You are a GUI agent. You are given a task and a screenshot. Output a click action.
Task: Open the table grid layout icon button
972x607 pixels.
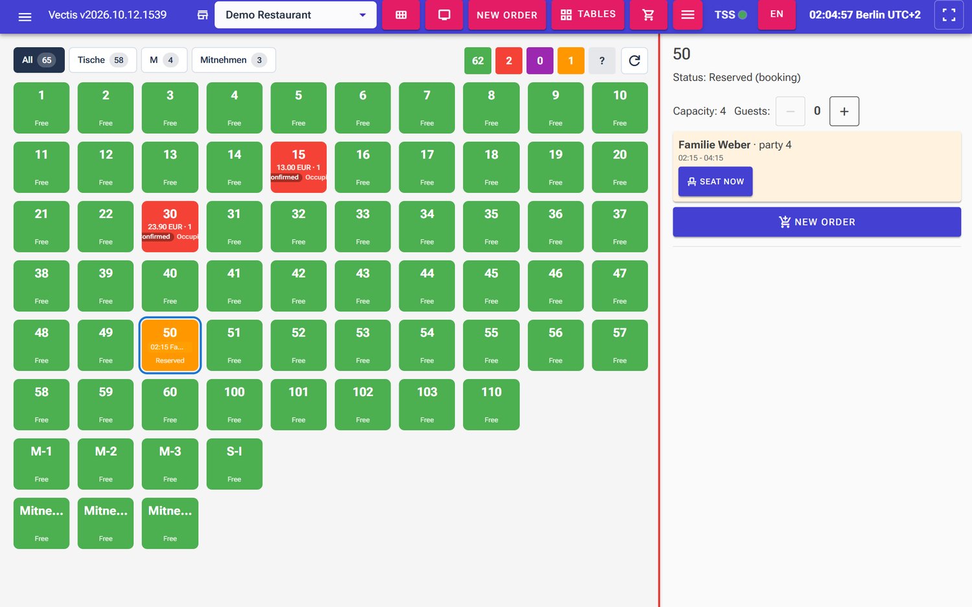coord(401,15)
